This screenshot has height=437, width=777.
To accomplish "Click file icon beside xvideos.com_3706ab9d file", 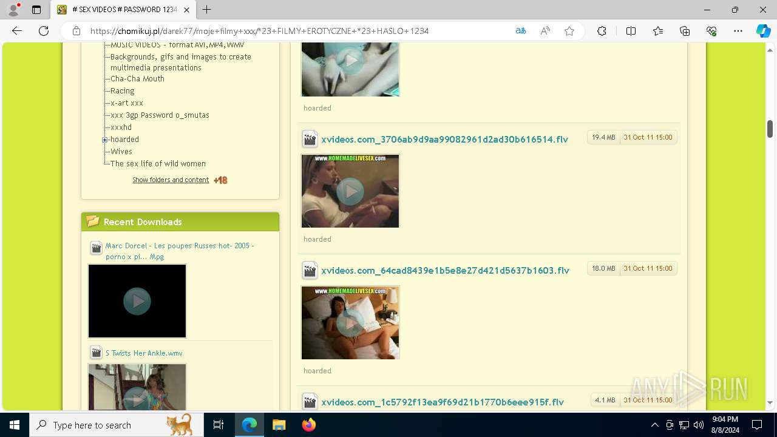I will click(310, 139).
